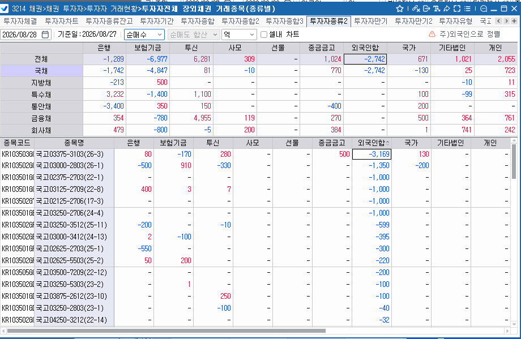Viewport: 521px width, 339px height.
Task: Switch to the 투자자종류잔고 tab
Action: (x=109, y=22)
